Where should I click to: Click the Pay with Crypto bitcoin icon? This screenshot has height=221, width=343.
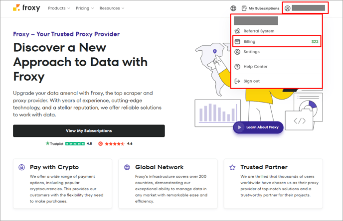[21, 167]
